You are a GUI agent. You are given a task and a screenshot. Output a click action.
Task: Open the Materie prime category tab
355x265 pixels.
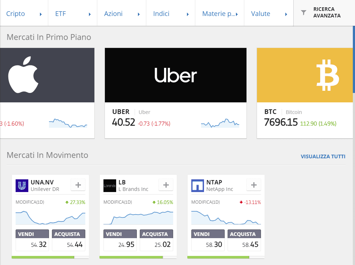[x=220, y=13]
